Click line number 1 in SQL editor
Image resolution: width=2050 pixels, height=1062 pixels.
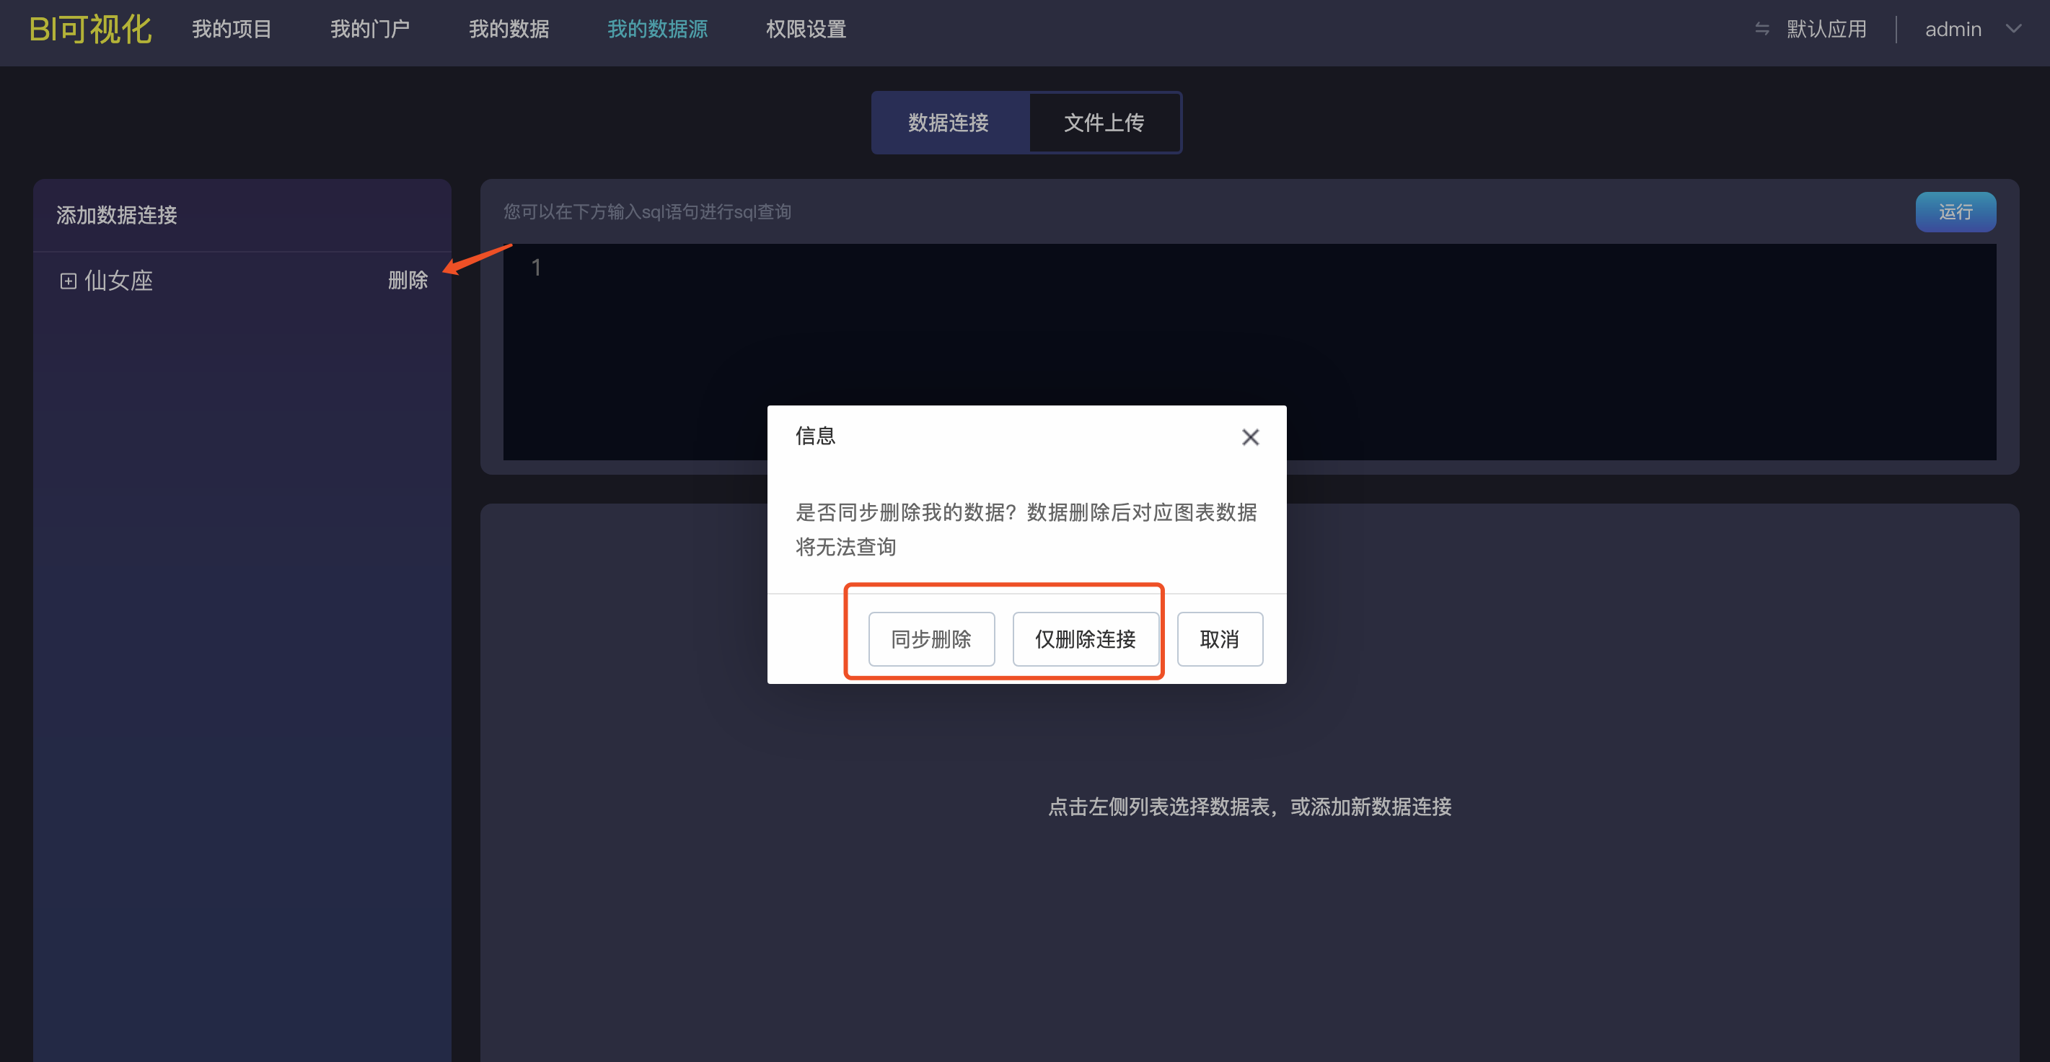coord(537,268)
